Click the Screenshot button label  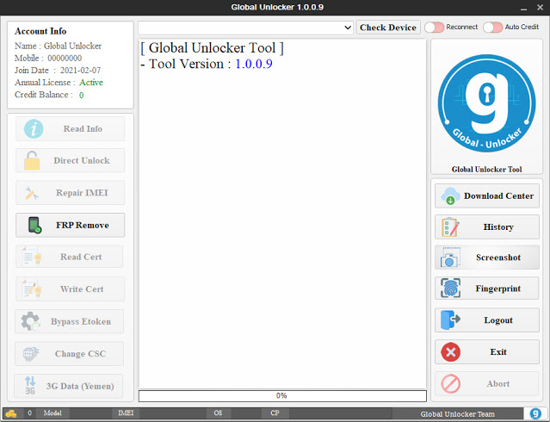(x=498, y=258)
